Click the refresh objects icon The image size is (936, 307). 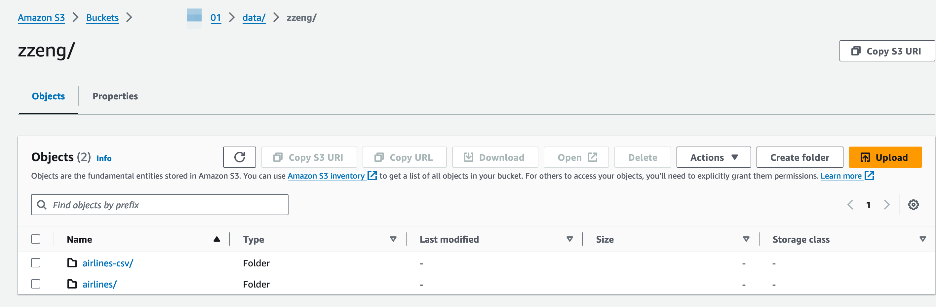pyautogui.click(x=240, y=157)
